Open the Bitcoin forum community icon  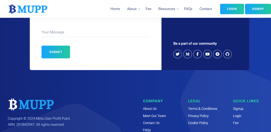[217, 54]
